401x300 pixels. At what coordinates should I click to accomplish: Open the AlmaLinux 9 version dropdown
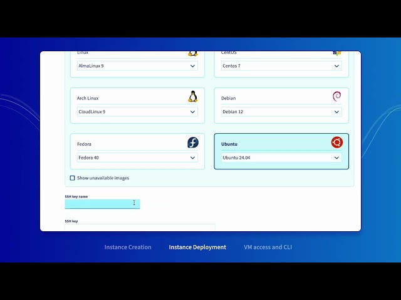pos(137,66)
